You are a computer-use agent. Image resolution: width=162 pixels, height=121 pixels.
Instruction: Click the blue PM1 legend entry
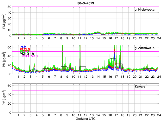pos(23,47)
